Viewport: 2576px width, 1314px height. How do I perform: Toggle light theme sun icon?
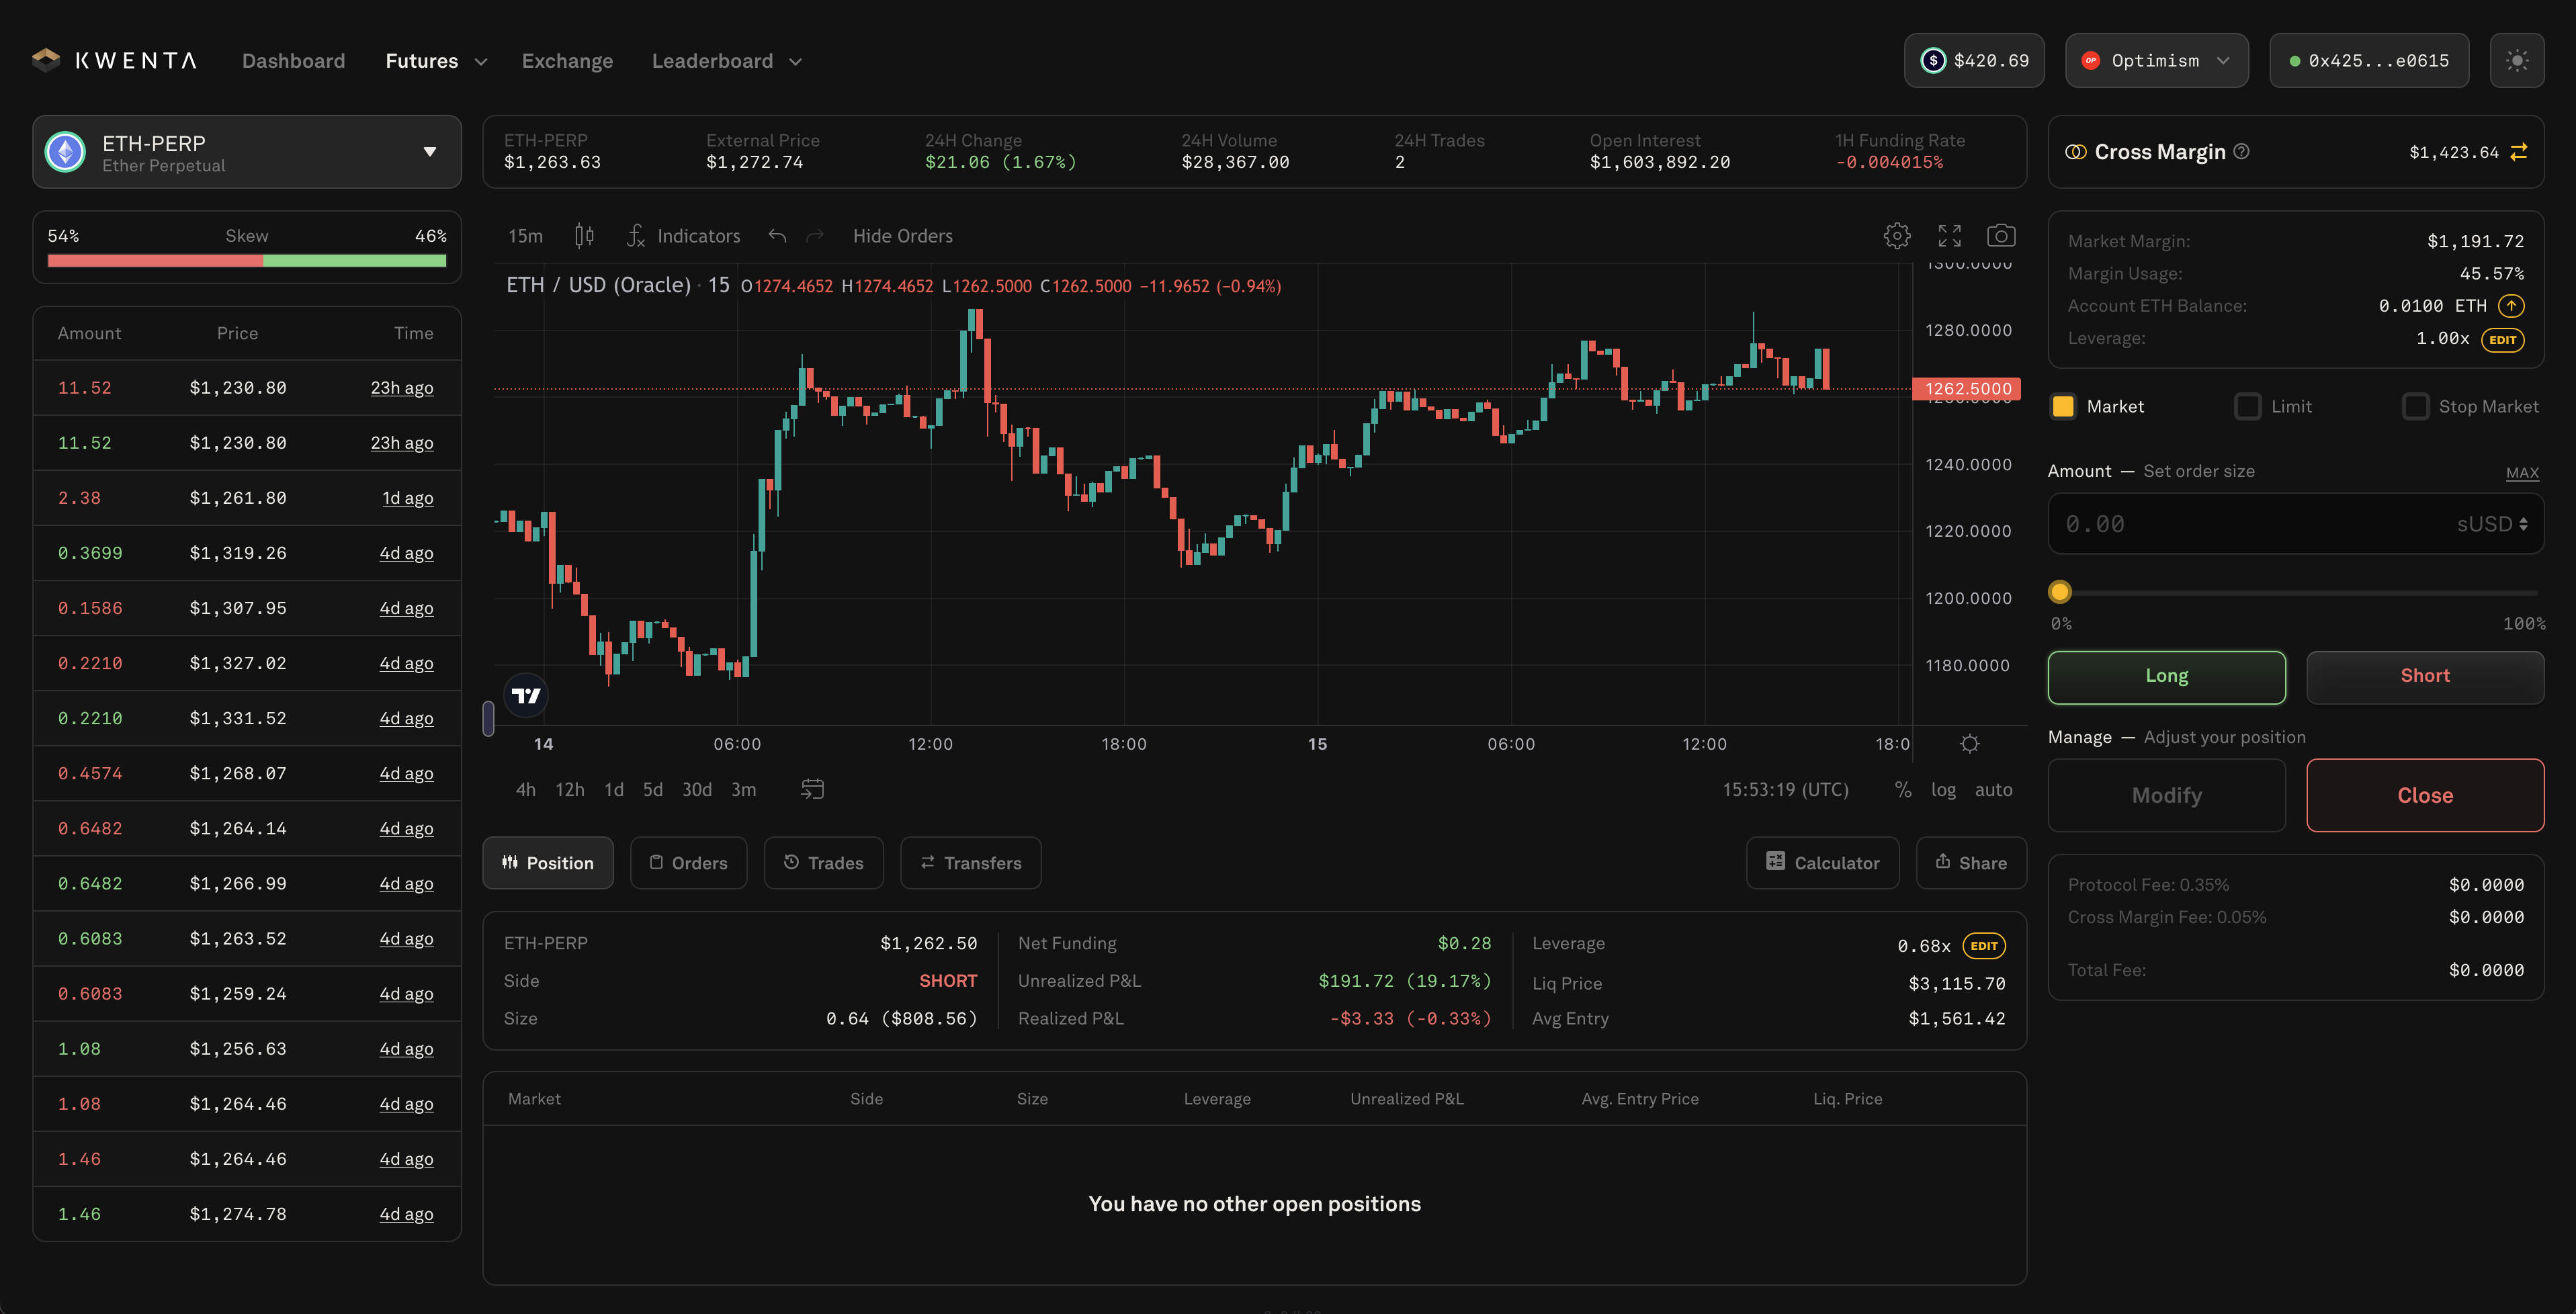coord(2516,61)
